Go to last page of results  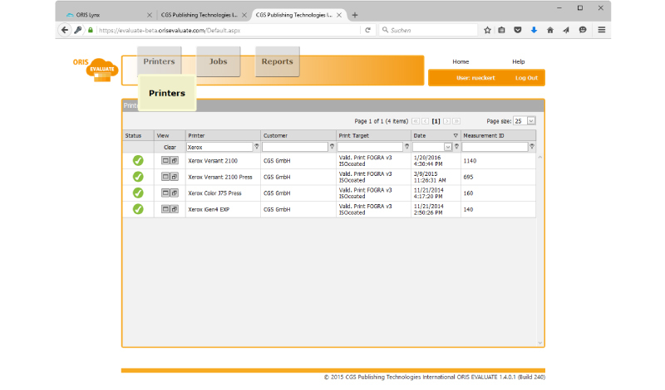click(456, 121)
